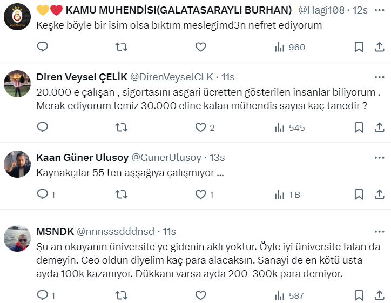Screen dimensions: 391x303
Task: Reply to MSNDK's tweet
Action: click(43, 295)
